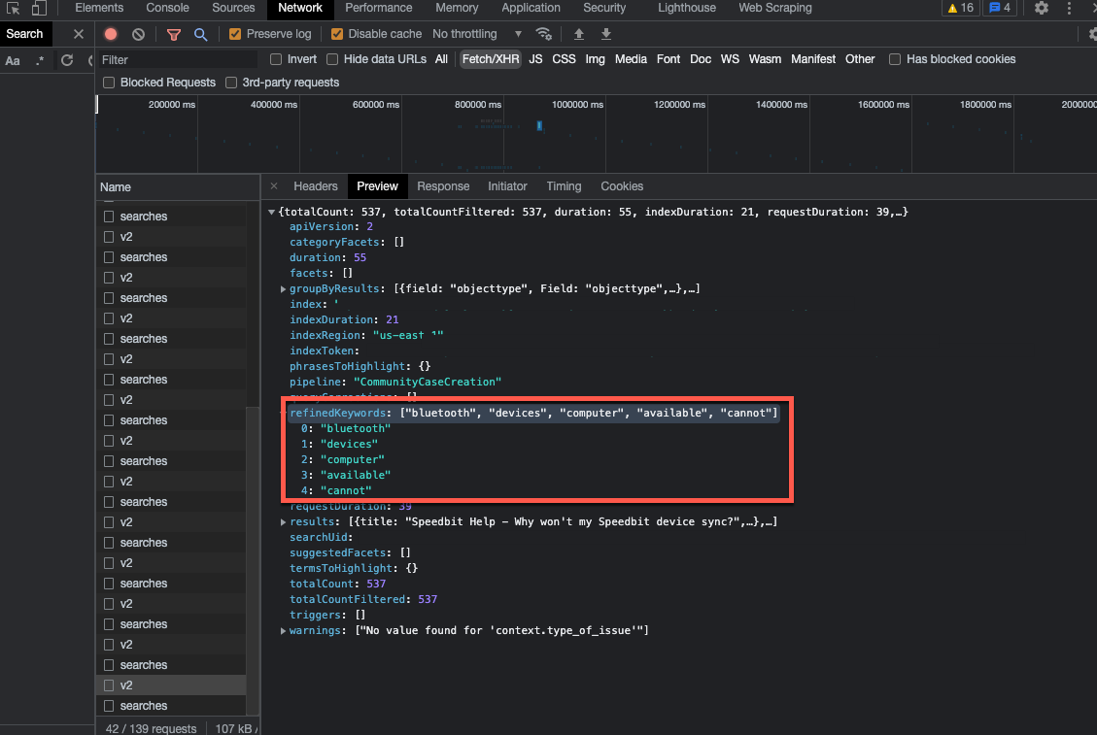Select the totalCountFiltered 537 value
1097x735 pixels.
pyautogui.click(x=428, y=599)
